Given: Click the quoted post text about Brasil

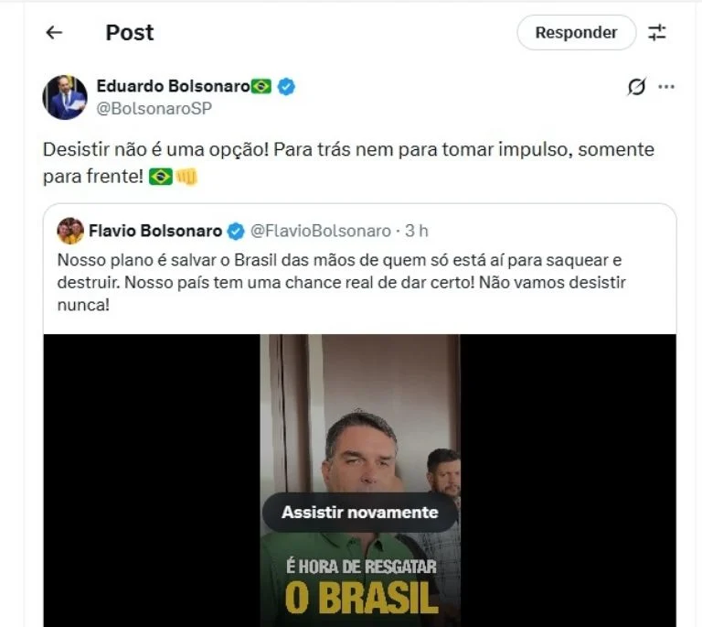Looking at the screenshot, I should 341,282.
